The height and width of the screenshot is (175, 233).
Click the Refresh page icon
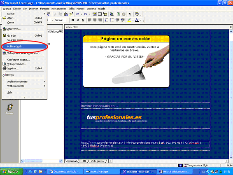tap(119, 14)
